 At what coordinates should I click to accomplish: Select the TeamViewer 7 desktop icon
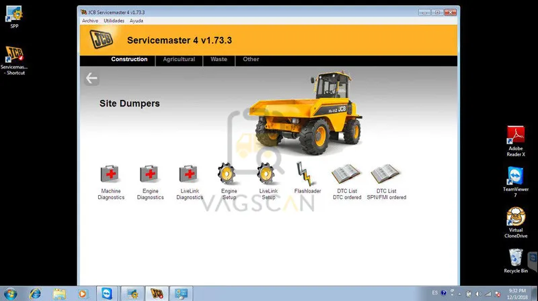point(516,182)
